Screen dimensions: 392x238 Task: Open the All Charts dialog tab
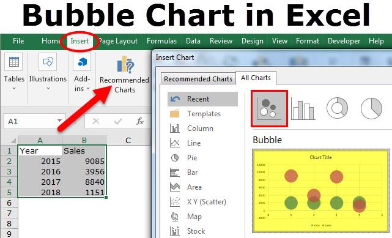click(256, 78)
